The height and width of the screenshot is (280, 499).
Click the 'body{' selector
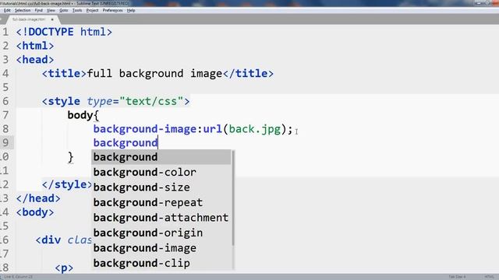coord(83,115)
